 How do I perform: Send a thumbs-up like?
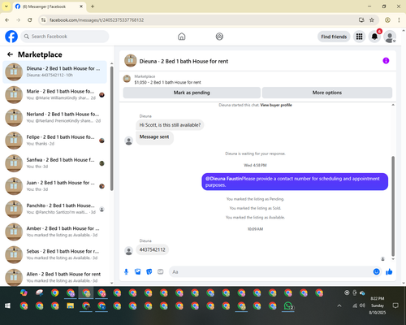389,271
